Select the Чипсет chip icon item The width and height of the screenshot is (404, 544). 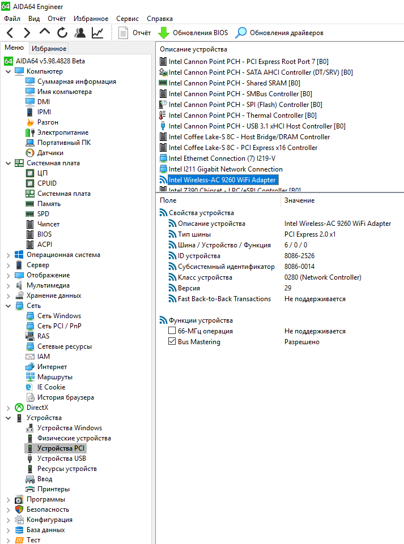click(42, 224)
